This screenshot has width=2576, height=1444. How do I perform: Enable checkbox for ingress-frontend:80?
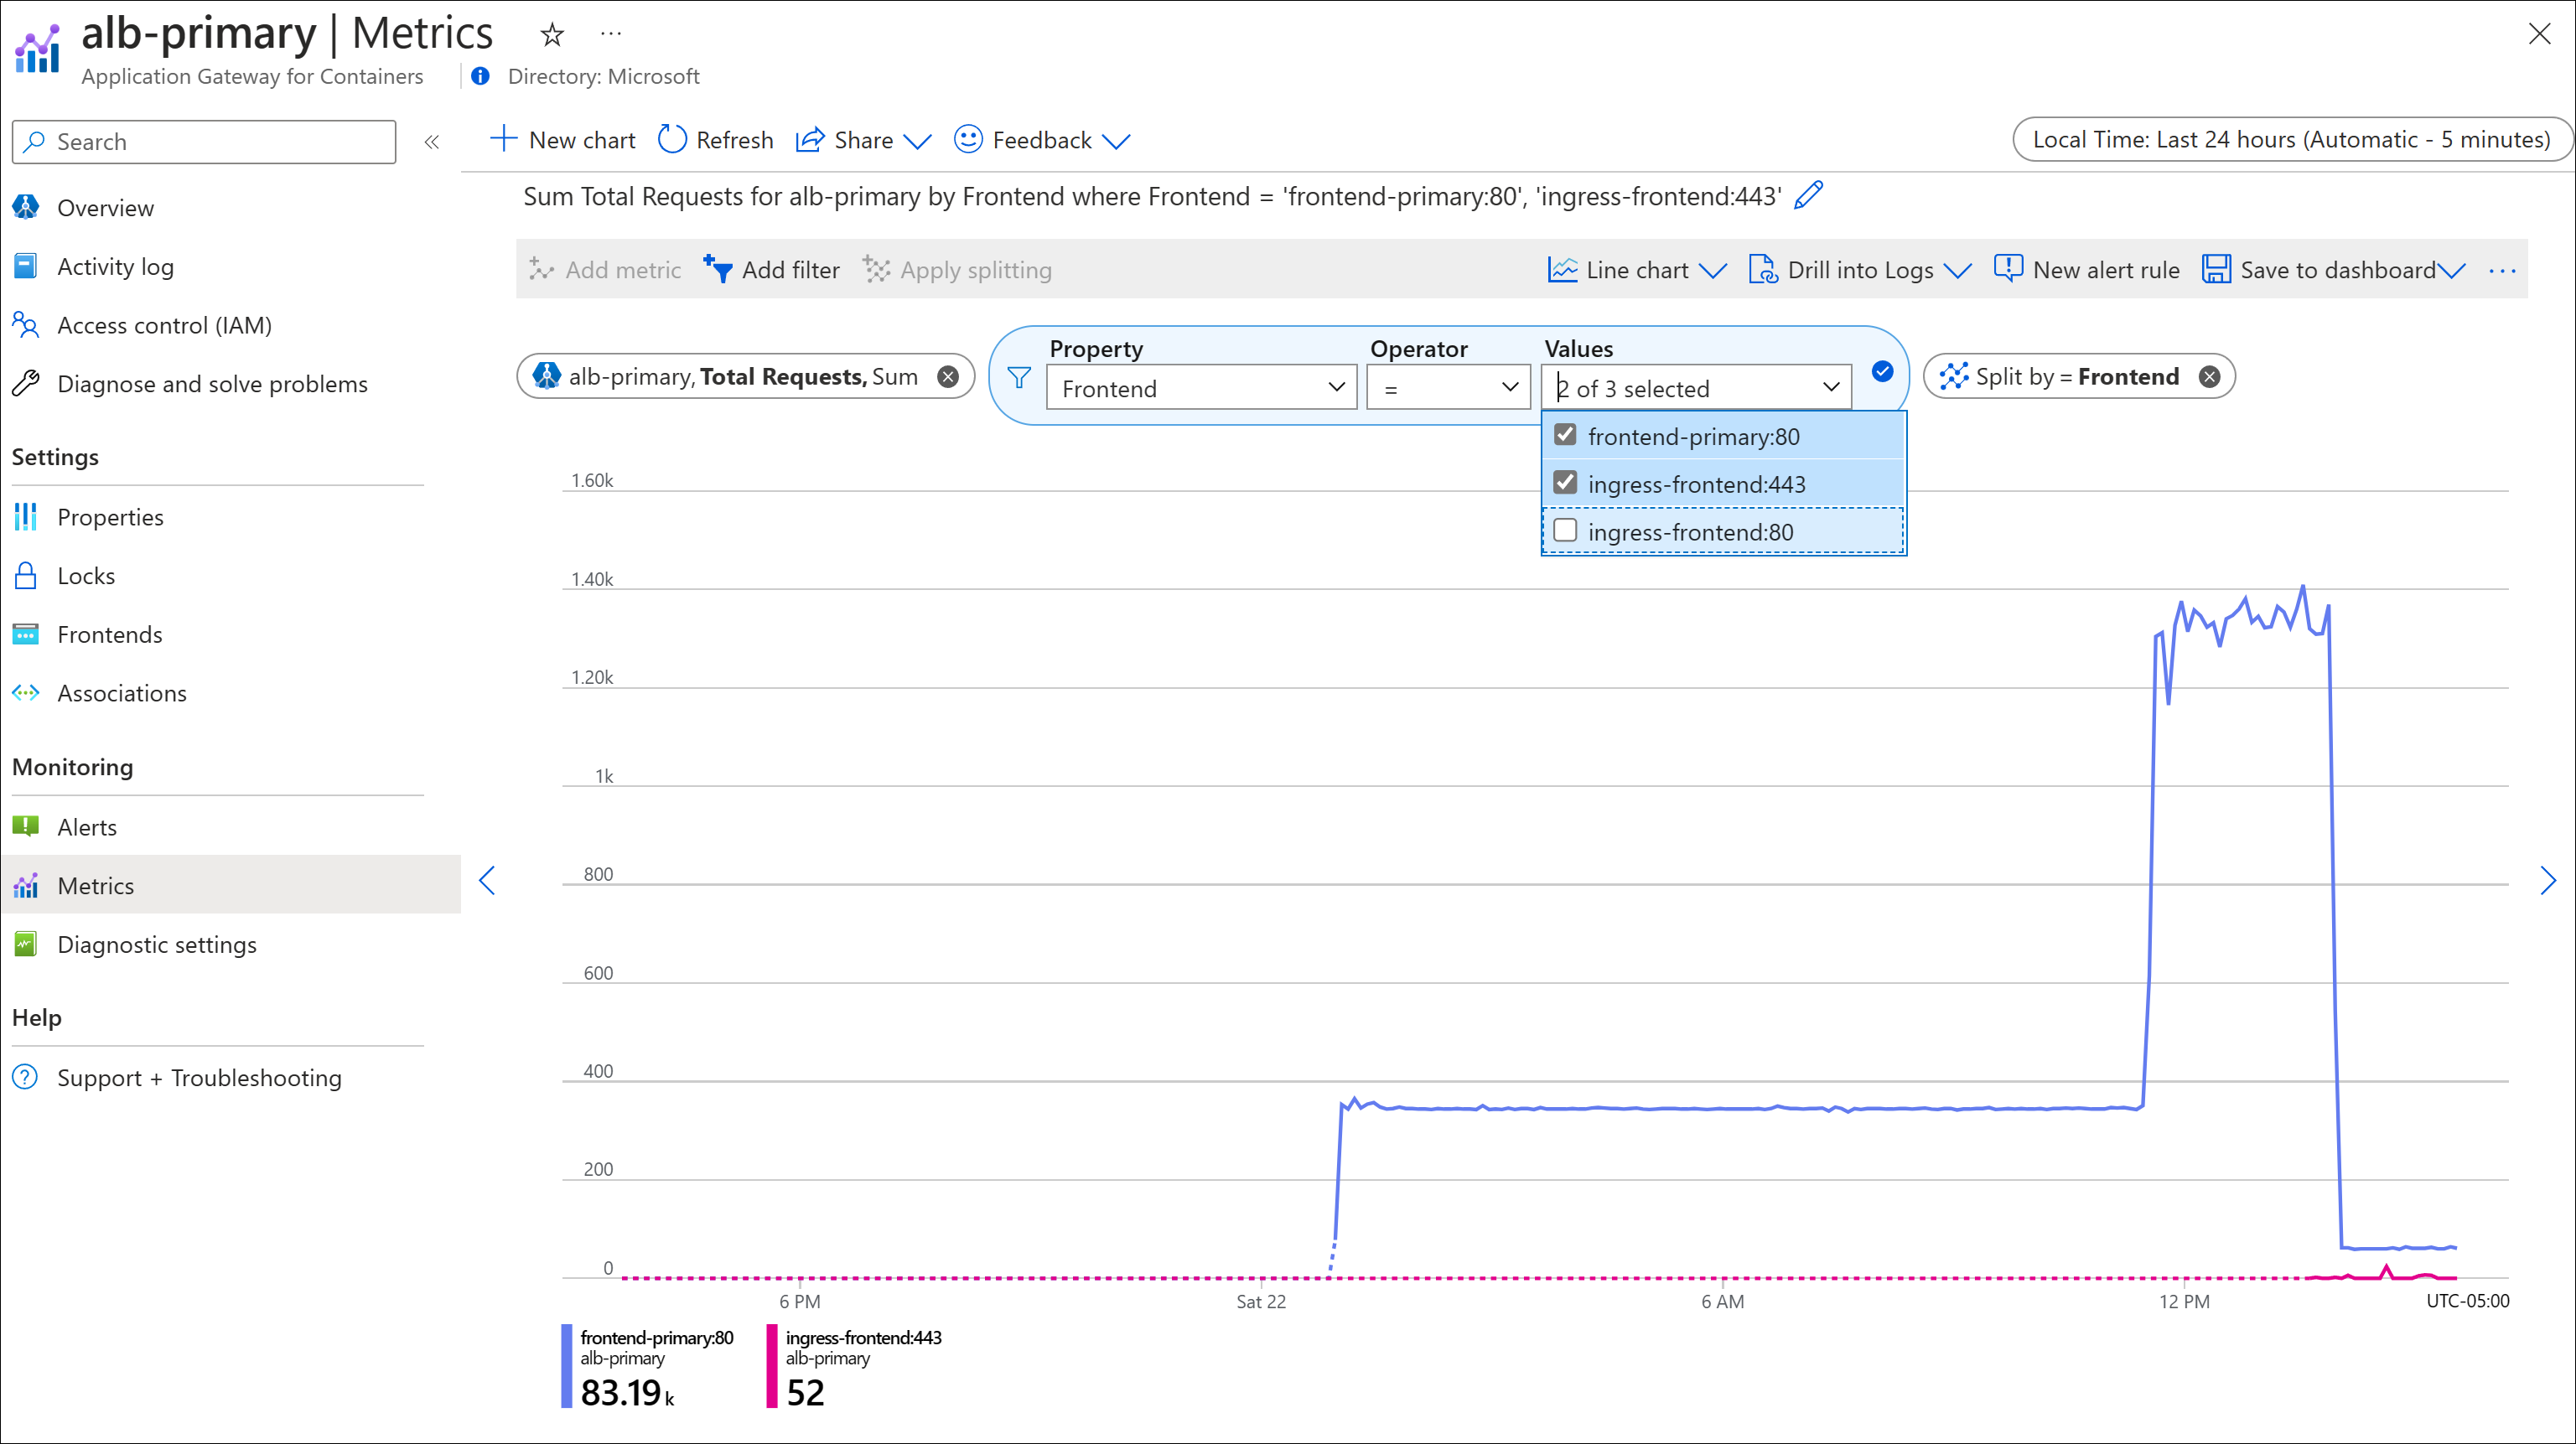pyautogui.click(x=1566, y=531)
